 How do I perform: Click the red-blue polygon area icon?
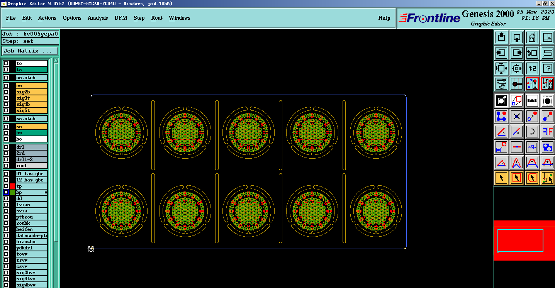click(517, 101)
